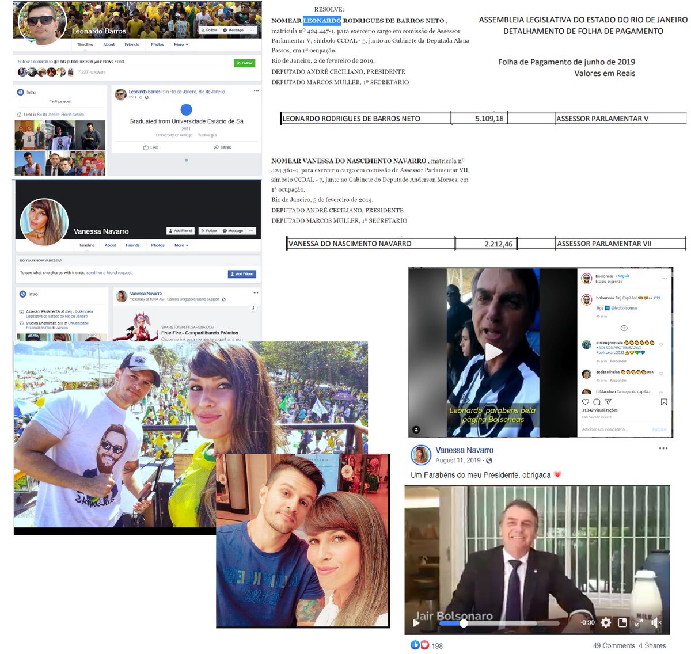The height and width of the screenshot is (654, 691).
Task: Click Message button on Leonardo Barros profile
Action: coord(234,30)
